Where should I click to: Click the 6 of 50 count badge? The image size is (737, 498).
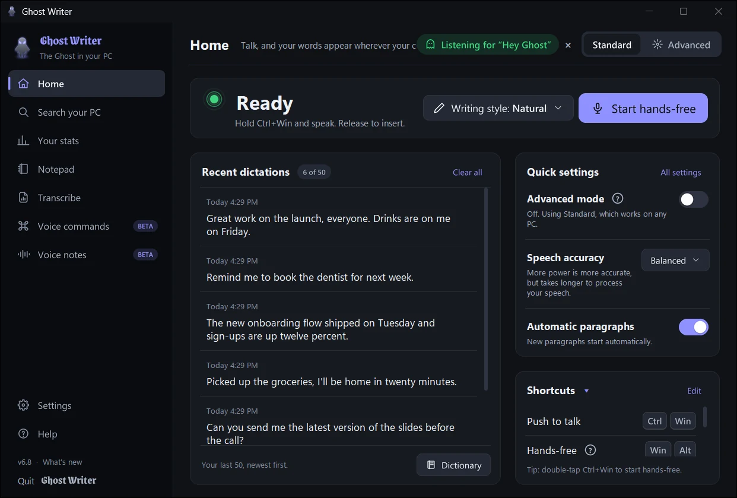coord(314,172)
